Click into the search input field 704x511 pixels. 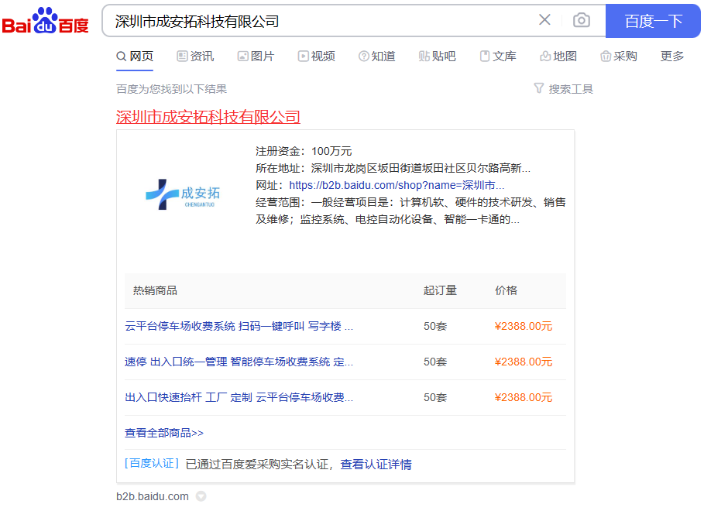pos(318,21)
